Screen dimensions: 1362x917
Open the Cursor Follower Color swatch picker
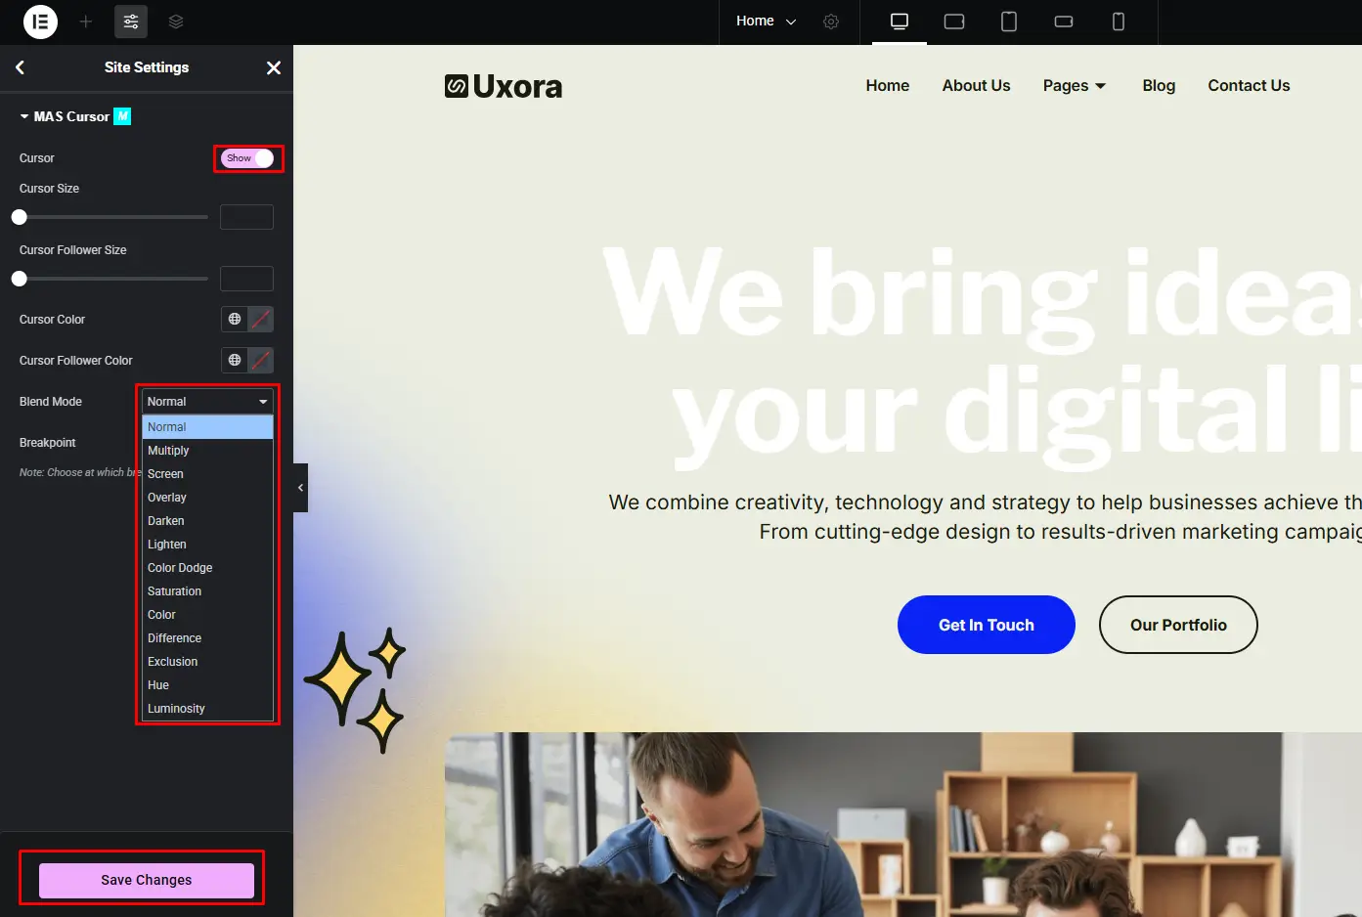pyautogui.click(x=261, y=360)
